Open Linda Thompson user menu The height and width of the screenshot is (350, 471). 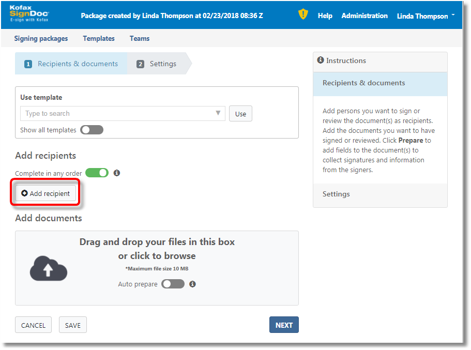point(426,16)
